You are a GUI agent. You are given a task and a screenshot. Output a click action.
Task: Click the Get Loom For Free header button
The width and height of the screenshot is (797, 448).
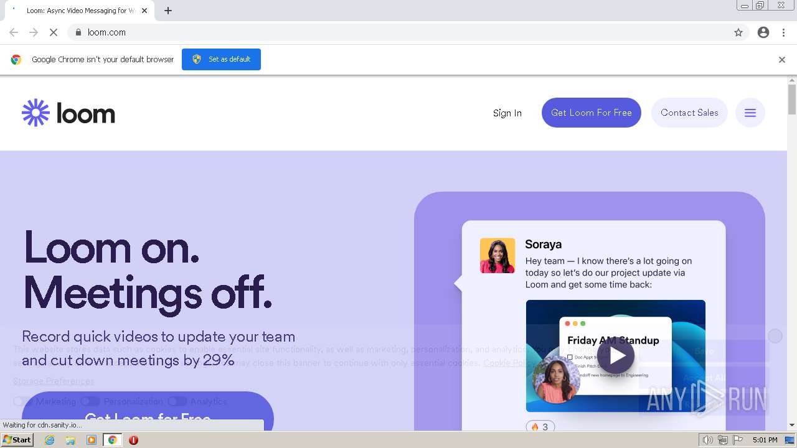pyautogui.click(x=592, y=113)
